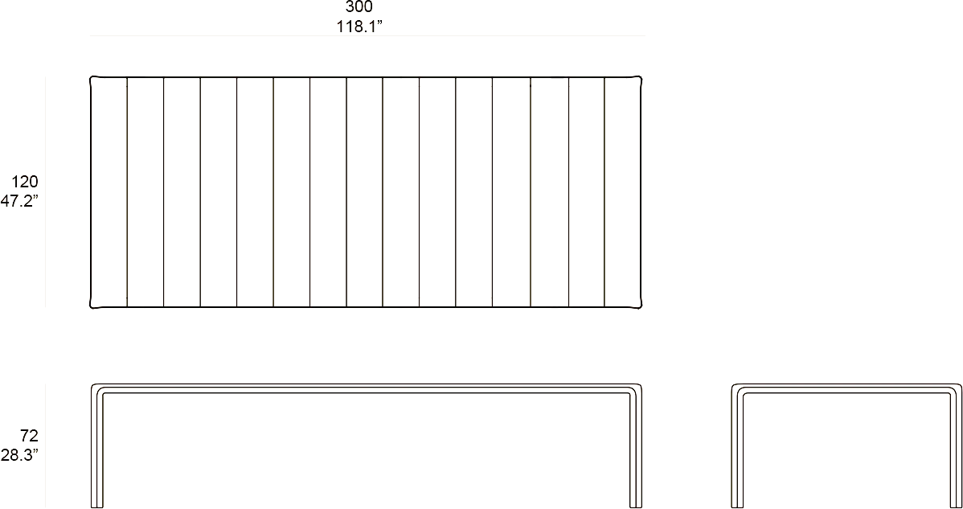Click the 28.3" height label
This screenshot has height=509, width=963.
pyautogui.click(x=19, y=456)
